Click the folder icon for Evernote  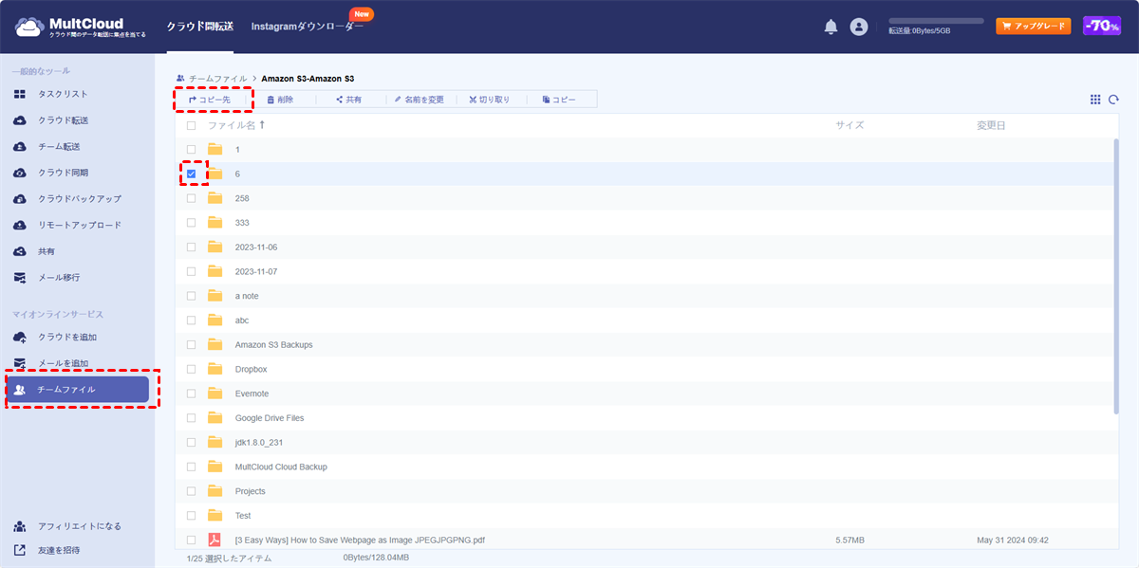215,394
